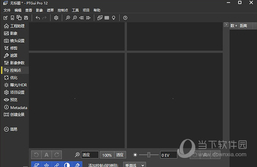Open the panorama editor window icon
The image size is (257, 167).
pyautogui.click(x=100, y=18)
